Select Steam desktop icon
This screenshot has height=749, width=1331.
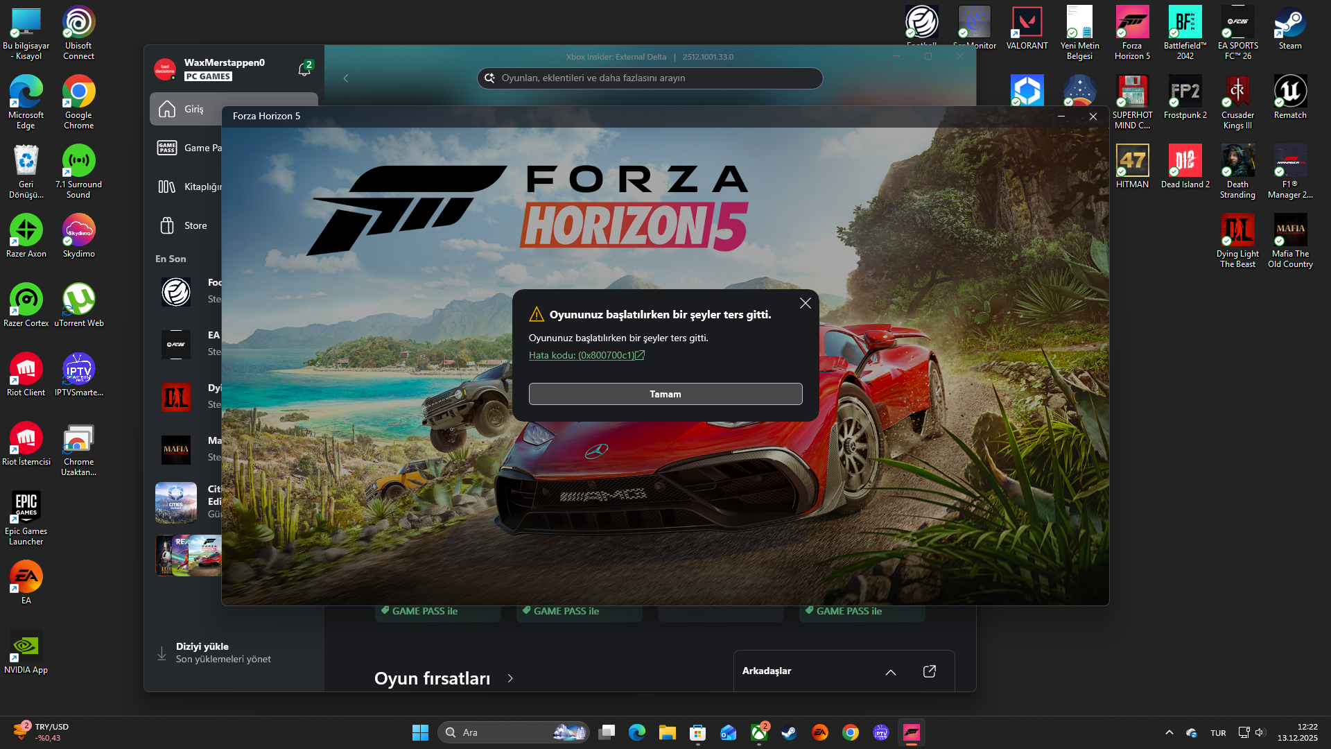pos(1290,27)
